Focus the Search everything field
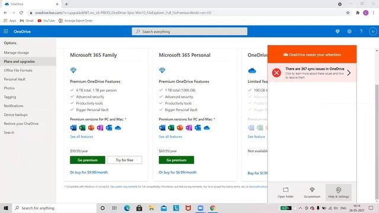The width and height of the screenshot is (379, 213). (189, 31)
